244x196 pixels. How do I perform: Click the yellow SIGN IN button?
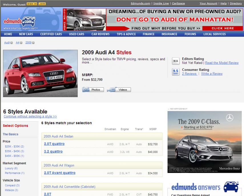coord(32,4)
